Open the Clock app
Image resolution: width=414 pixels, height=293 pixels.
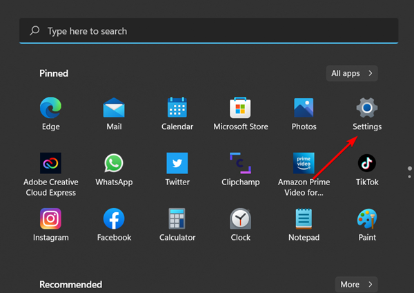click(240, 220)
